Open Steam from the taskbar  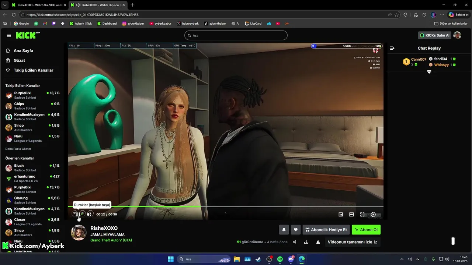(x=258, y=259)
